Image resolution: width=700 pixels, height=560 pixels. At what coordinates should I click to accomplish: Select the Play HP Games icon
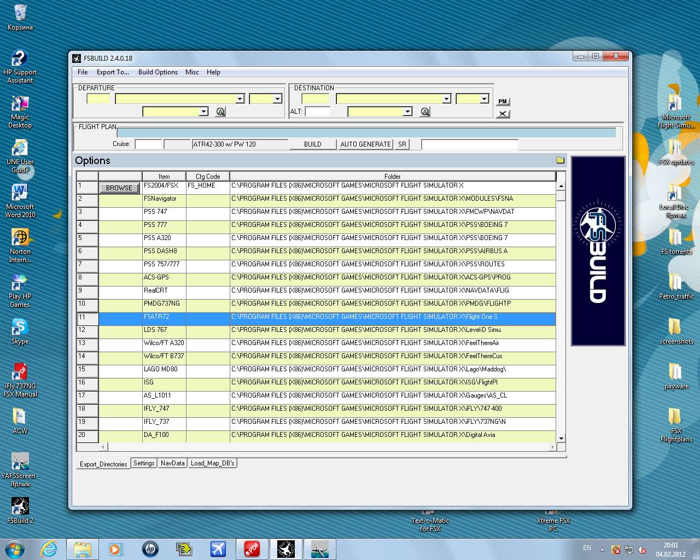(20, 291)
